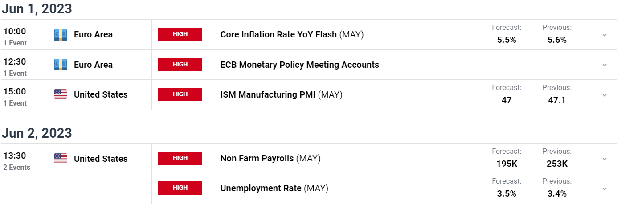Click HIGH badge next to Unemployment Rate
This screenshot has height=205, width=617.
tap(180, 188)
